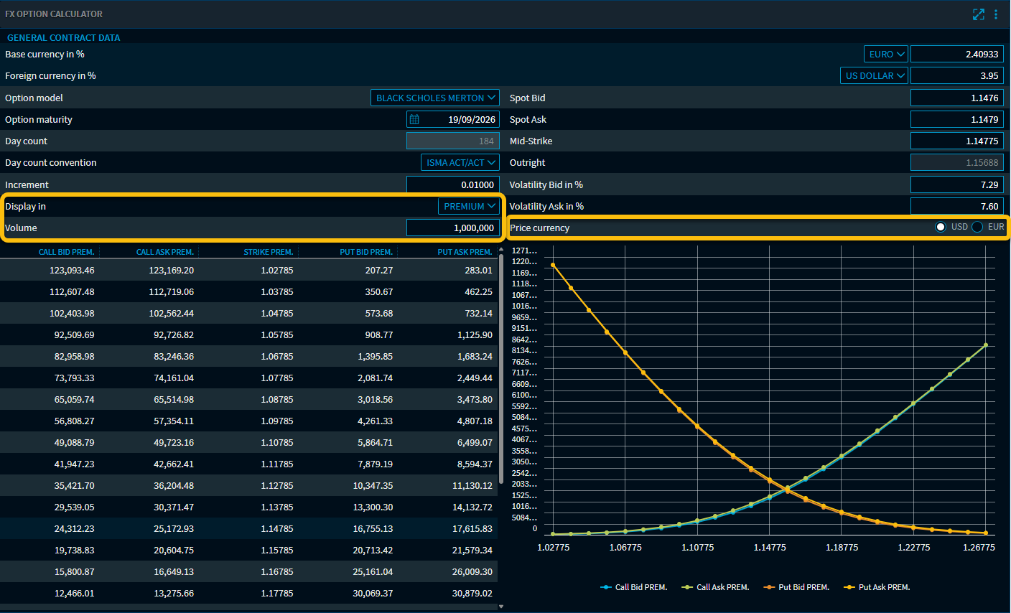Open the US DOLLAR foreign currency dropdown
1011x613 pixels.
[873, 75]
